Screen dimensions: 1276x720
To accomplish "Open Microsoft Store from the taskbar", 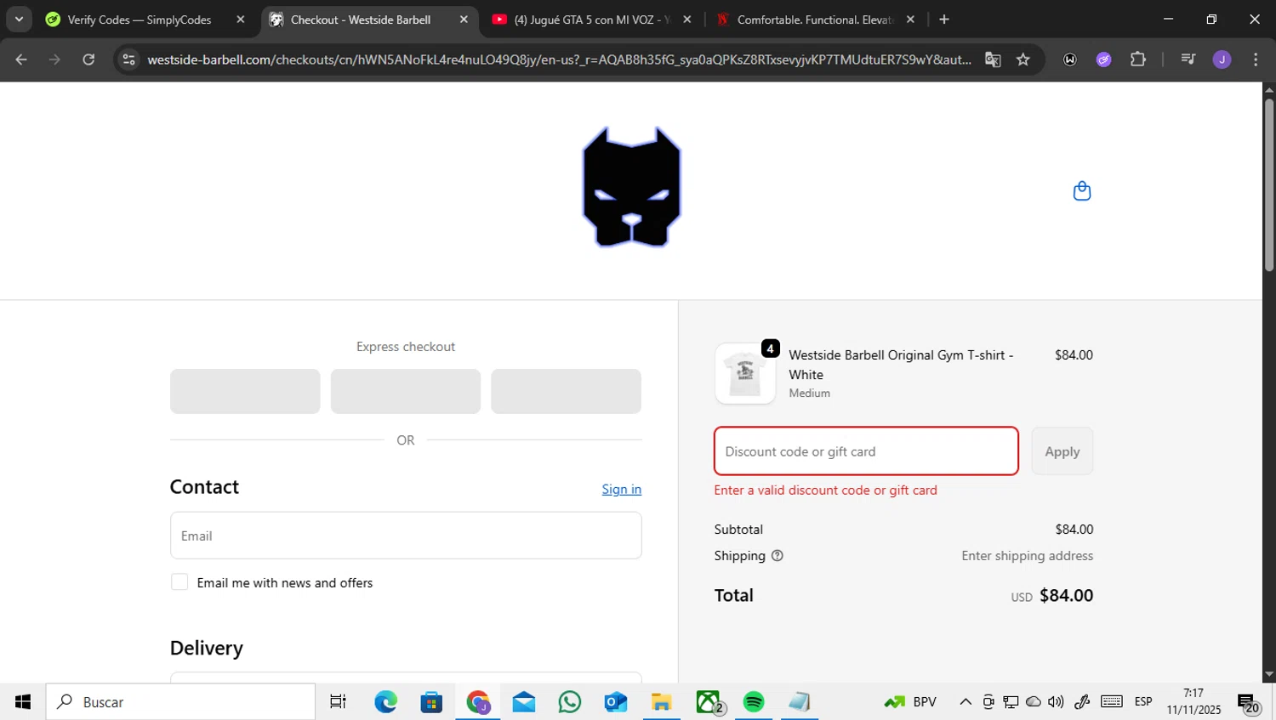I will 431,702.
